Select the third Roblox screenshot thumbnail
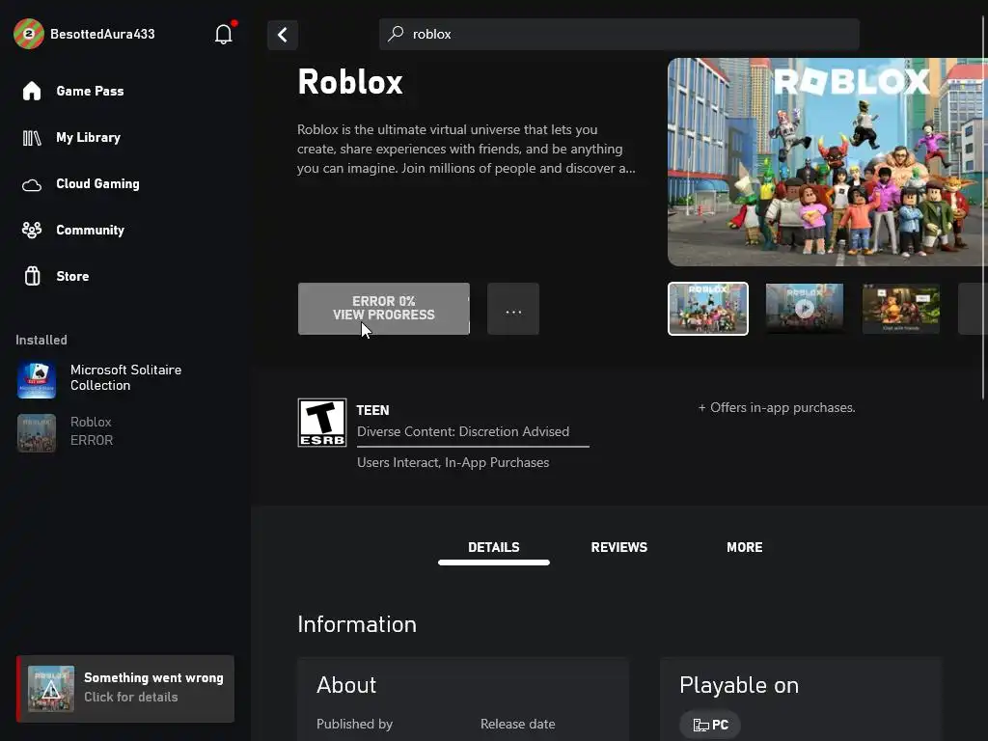The height and width of the screenshot is (741, 988). point(901,309)
